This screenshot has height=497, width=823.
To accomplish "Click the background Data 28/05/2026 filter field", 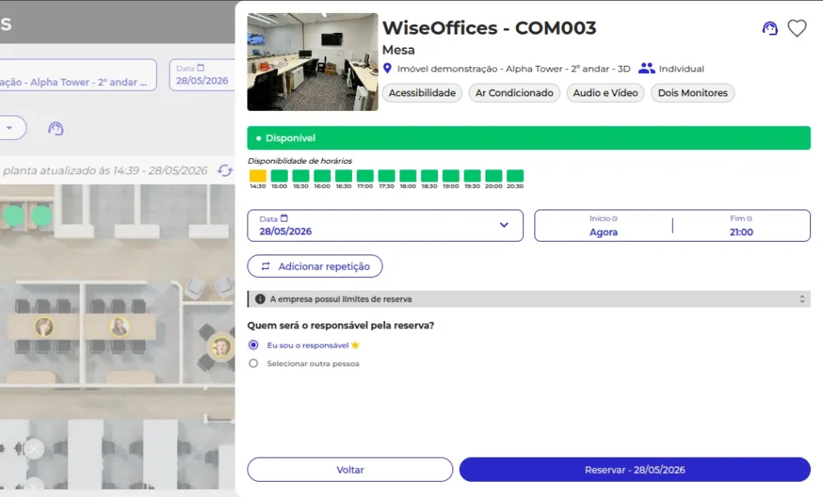I will (x=202, y=75).
